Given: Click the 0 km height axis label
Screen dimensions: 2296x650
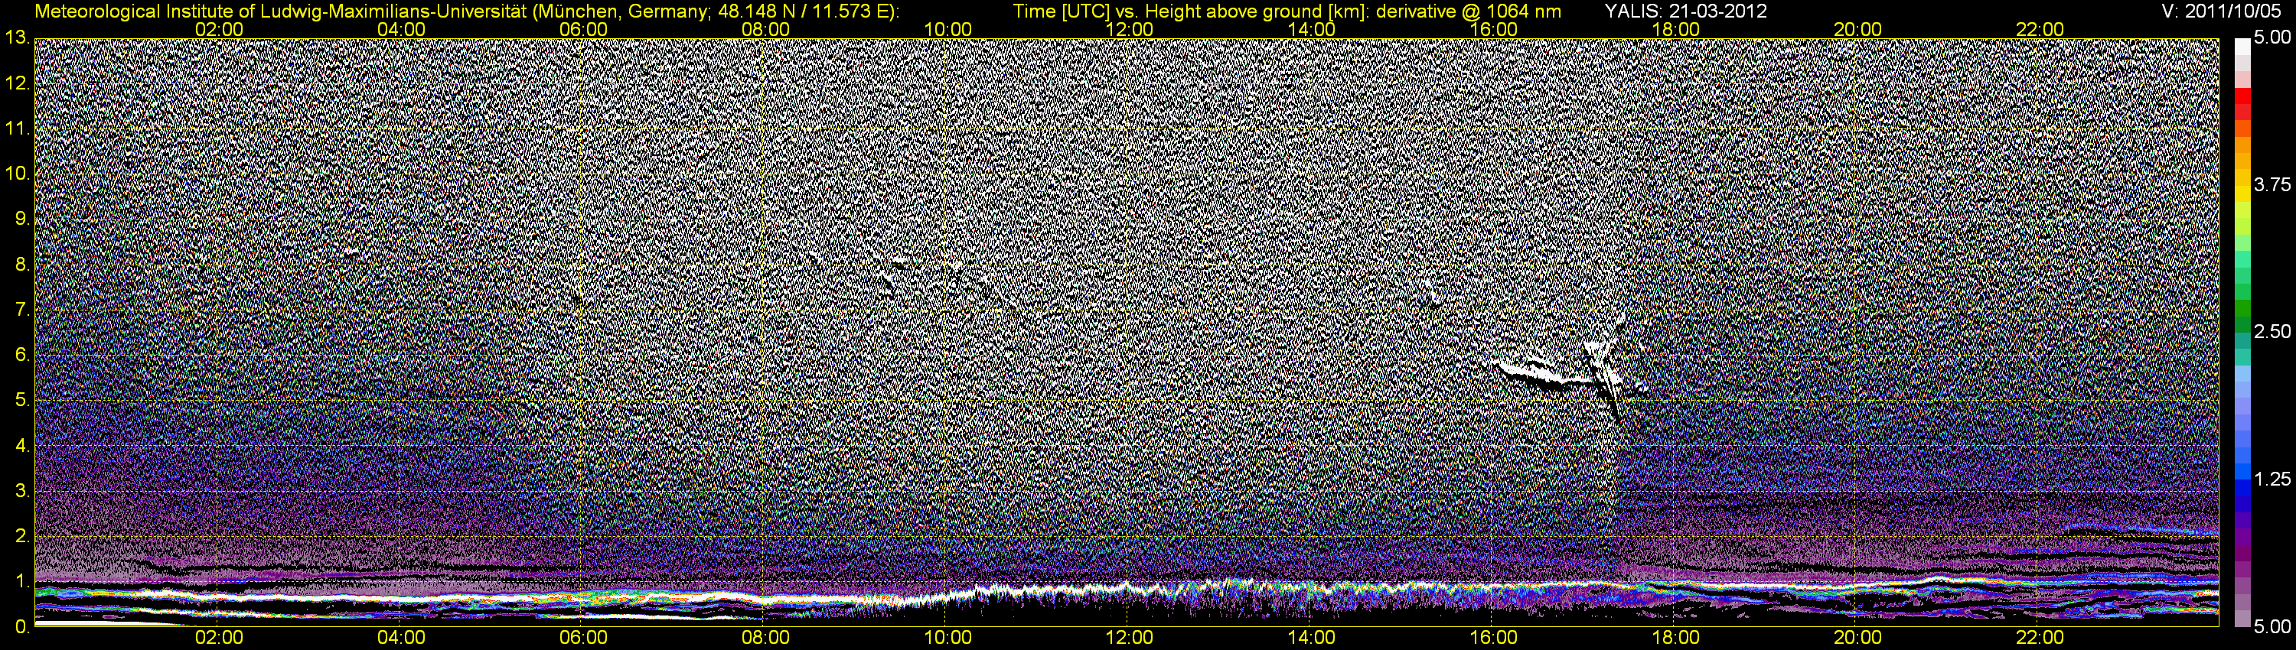Looking at the screenshot, I should pyautogui.click(x=21, y=628).
